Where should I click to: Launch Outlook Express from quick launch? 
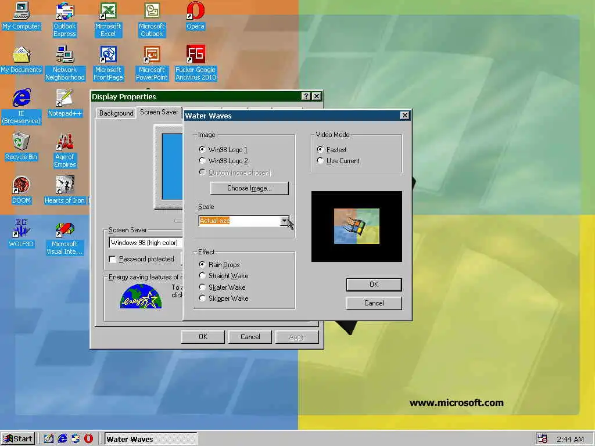76,439
